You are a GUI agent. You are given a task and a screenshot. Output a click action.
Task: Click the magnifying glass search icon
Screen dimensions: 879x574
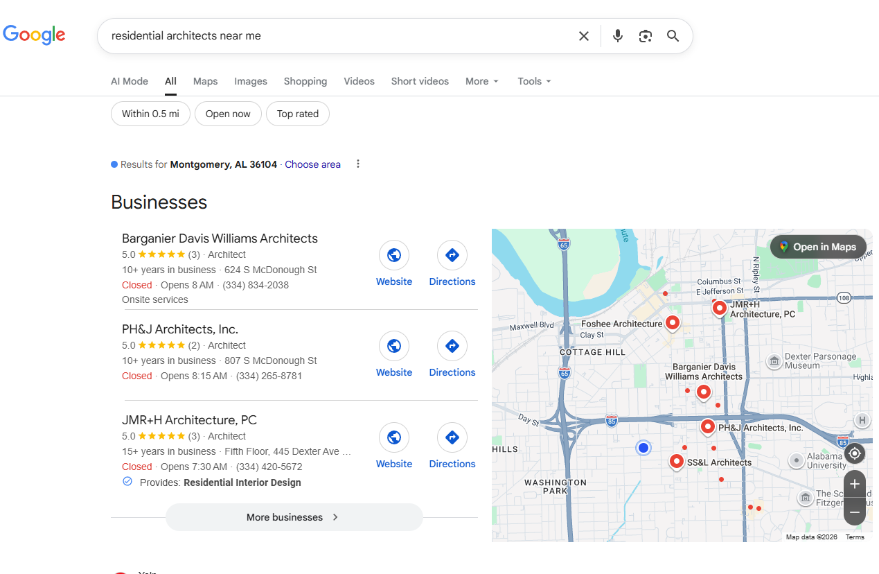pyautogui.click(x=673, y=36)
